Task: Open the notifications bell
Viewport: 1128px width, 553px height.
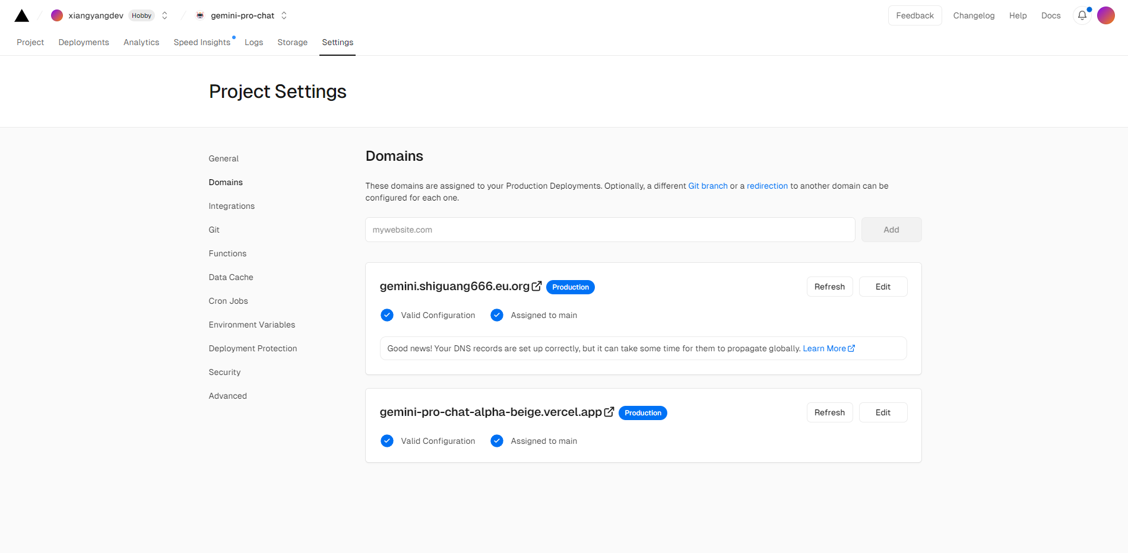Action: click(x=1082, y=15)
